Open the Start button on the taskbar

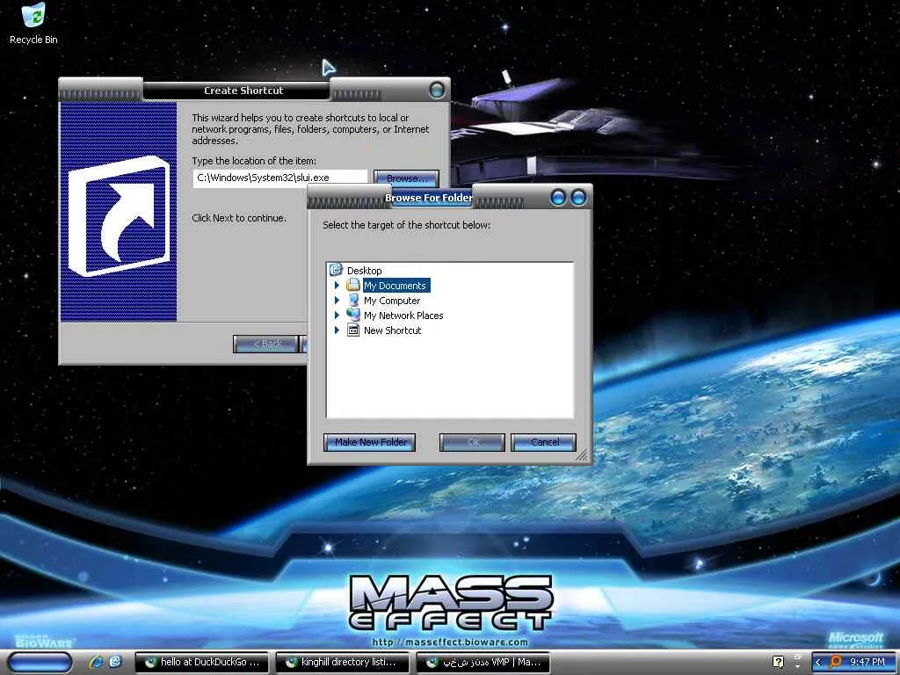pos(40,662)
